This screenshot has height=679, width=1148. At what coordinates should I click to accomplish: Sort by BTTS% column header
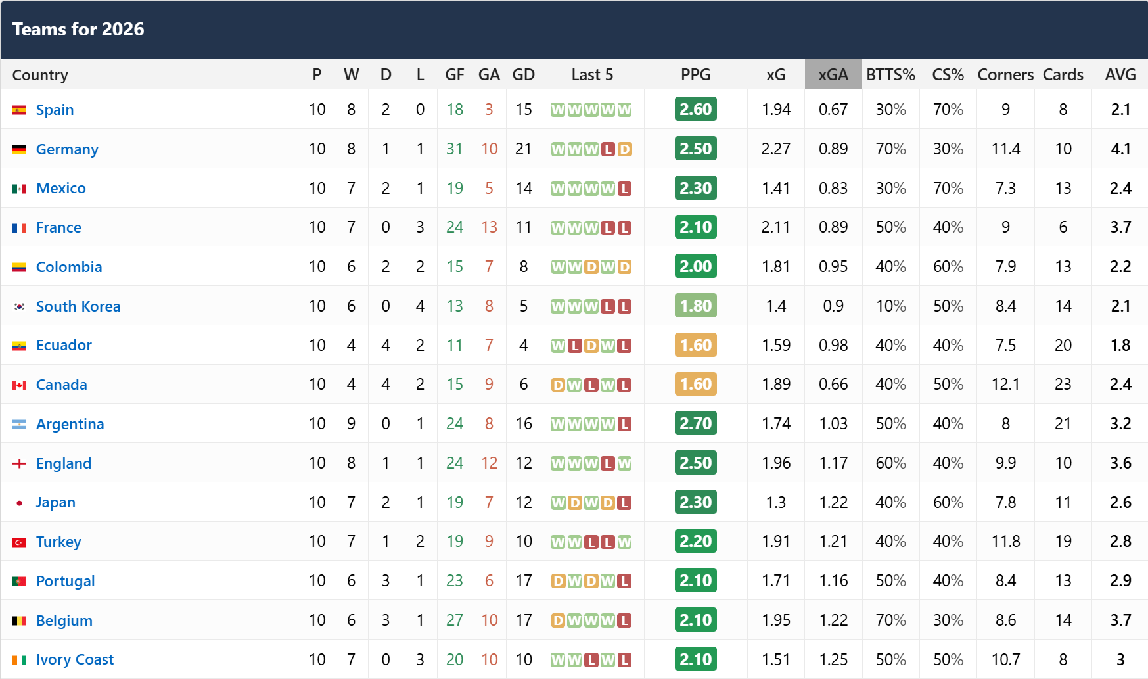click(x=890, y=74)
